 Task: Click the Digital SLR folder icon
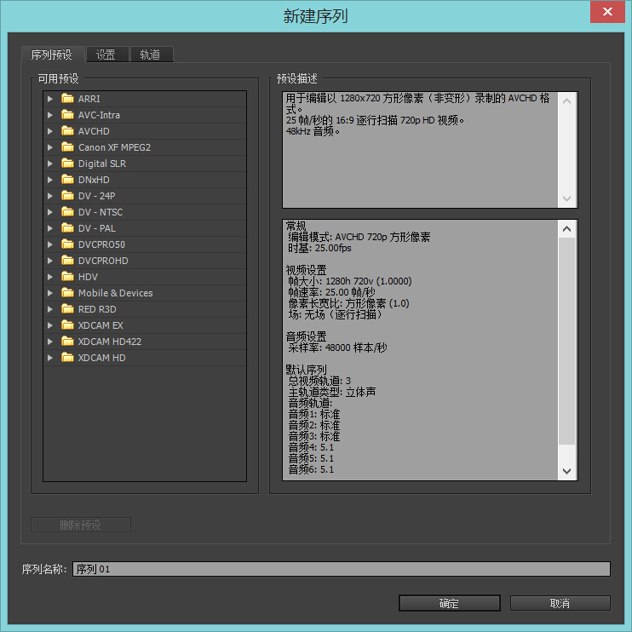67,164
